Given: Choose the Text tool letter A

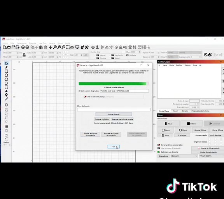Looking at the screenshot, I should tap(6, 91).
